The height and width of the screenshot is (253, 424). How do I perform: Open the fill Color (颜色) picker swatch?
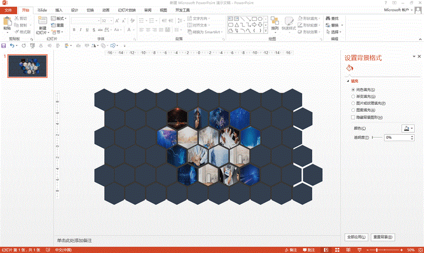coord(408,128)
